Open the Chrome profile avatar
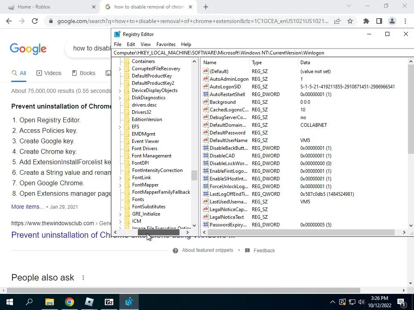Screen dimensions: 414x310 (392, 21)
